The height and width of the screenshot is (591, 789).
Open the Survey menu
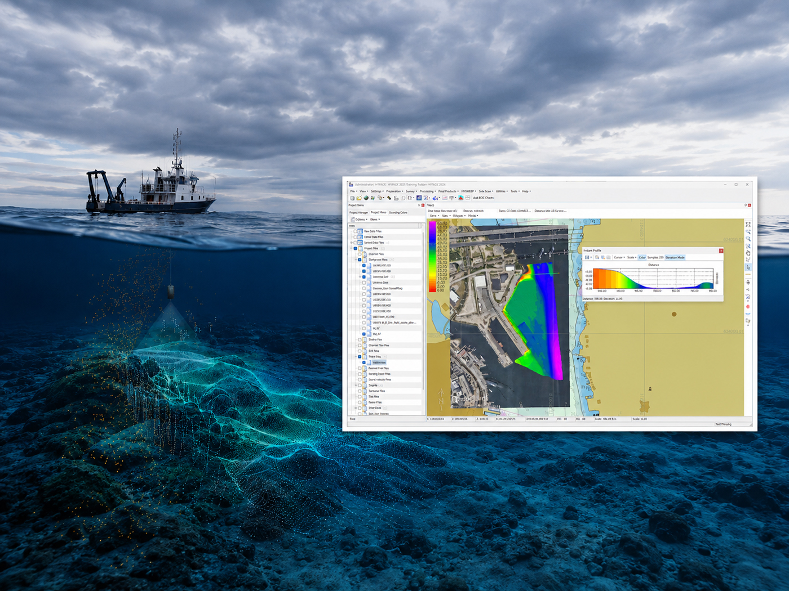[x=411, y=191]
